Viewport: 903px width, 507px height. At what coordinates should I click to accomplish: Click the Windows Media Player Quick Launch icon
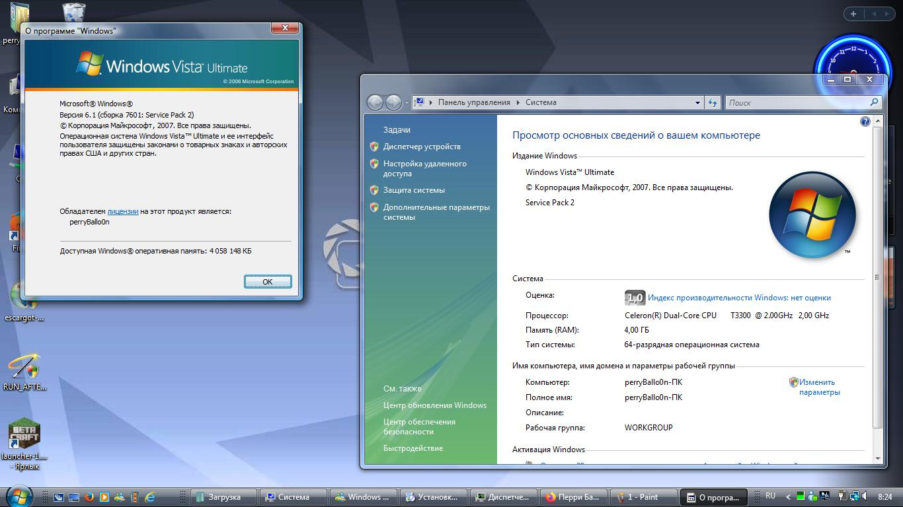point(104,497)
